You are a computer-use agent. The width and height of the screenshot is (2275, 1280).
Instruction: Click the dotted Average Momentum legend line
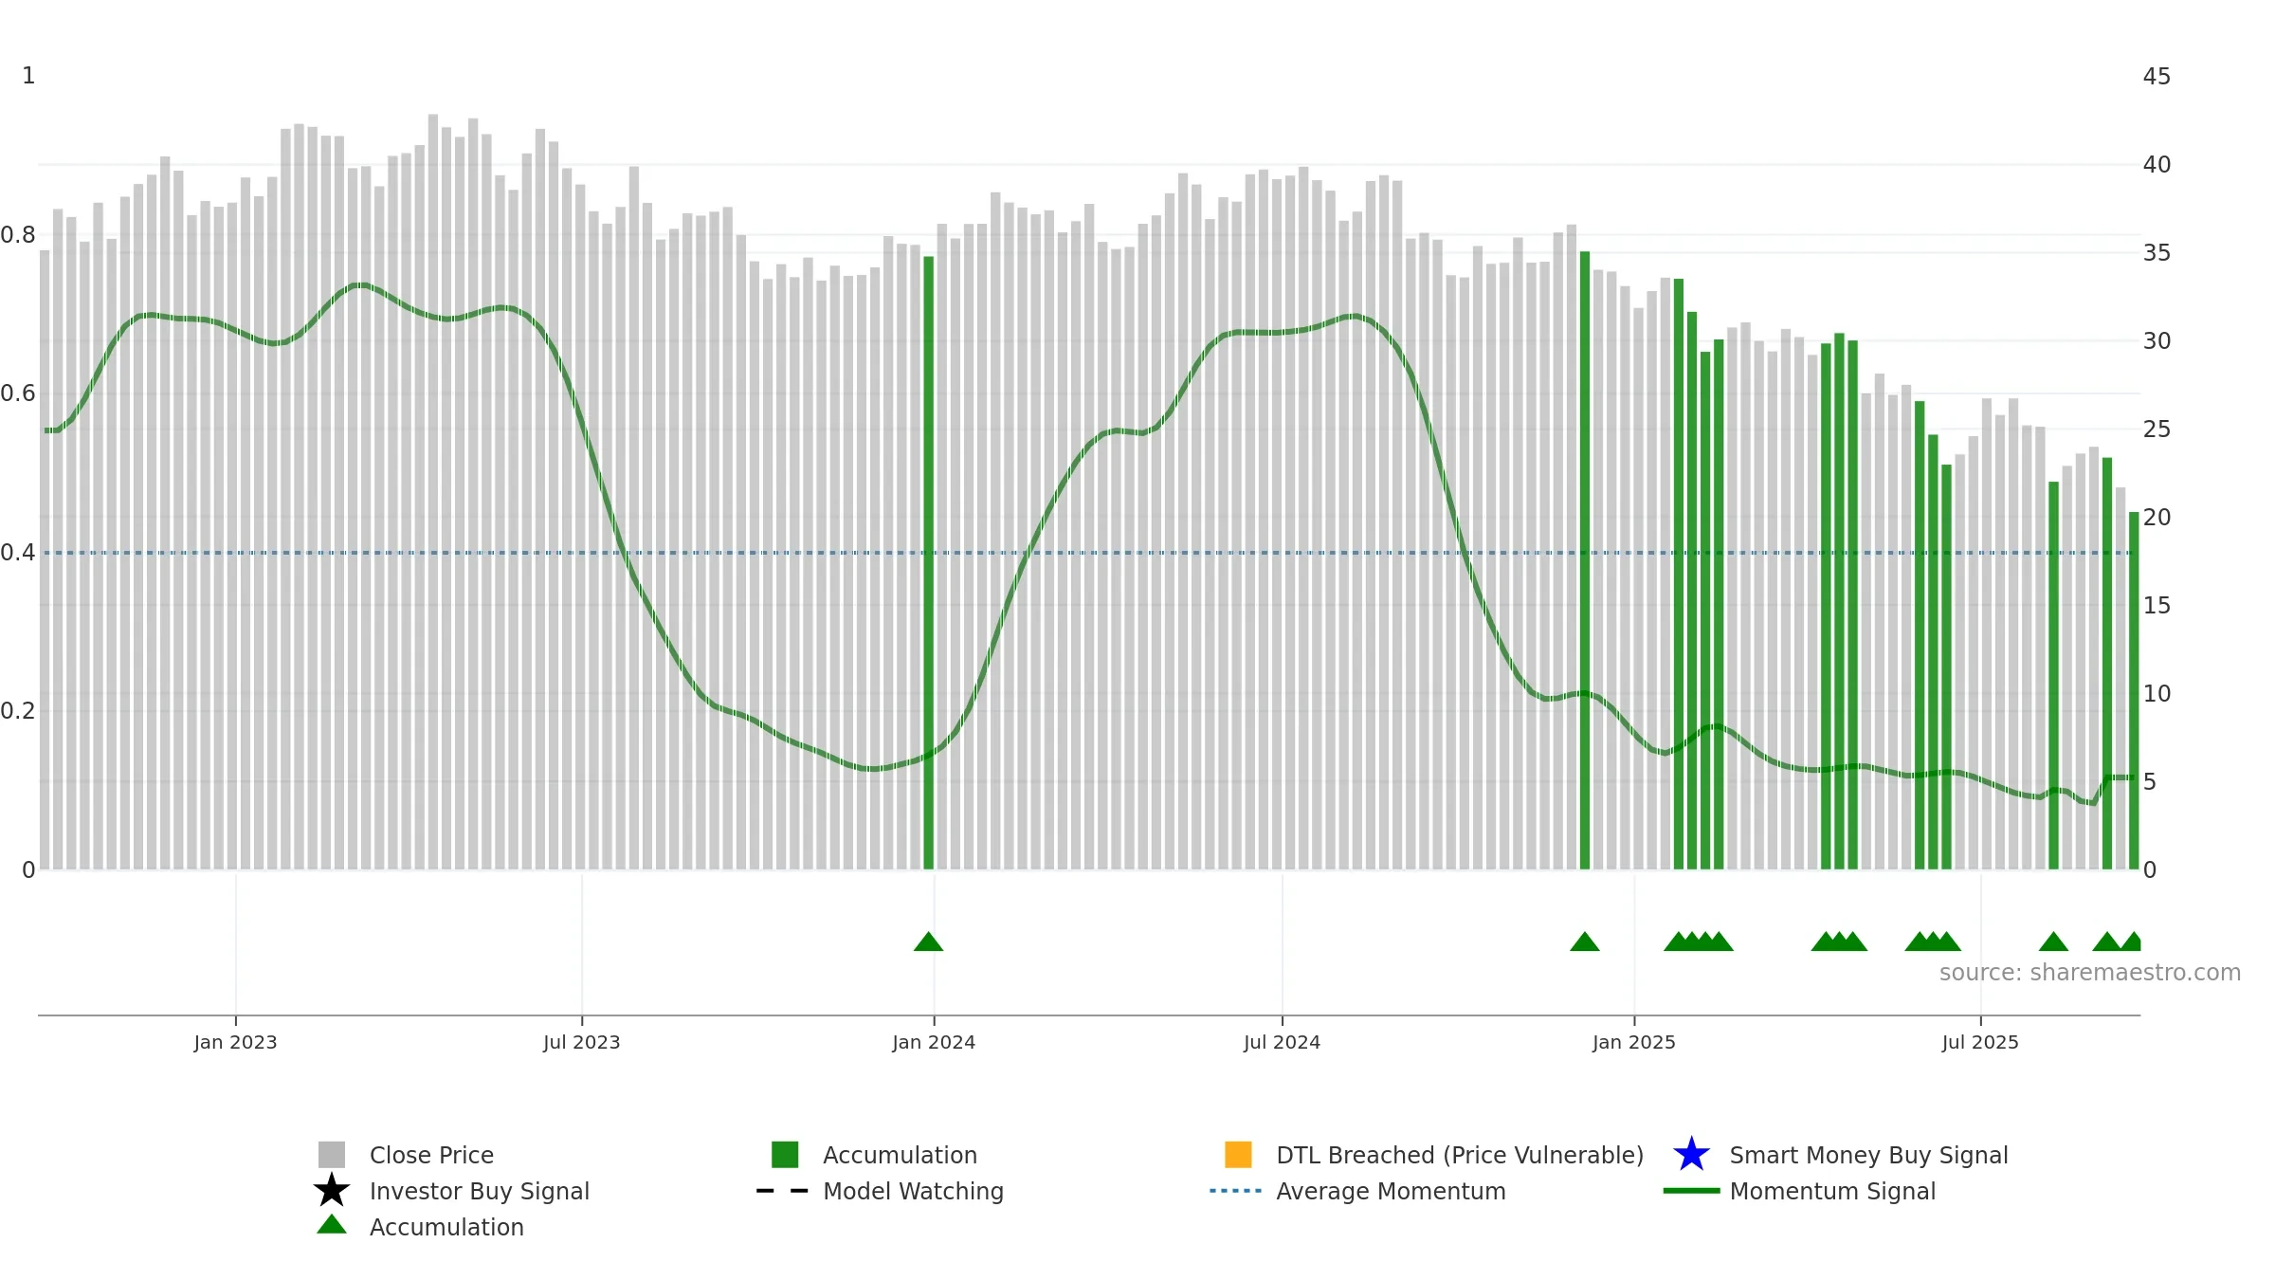[1236, 1191]
